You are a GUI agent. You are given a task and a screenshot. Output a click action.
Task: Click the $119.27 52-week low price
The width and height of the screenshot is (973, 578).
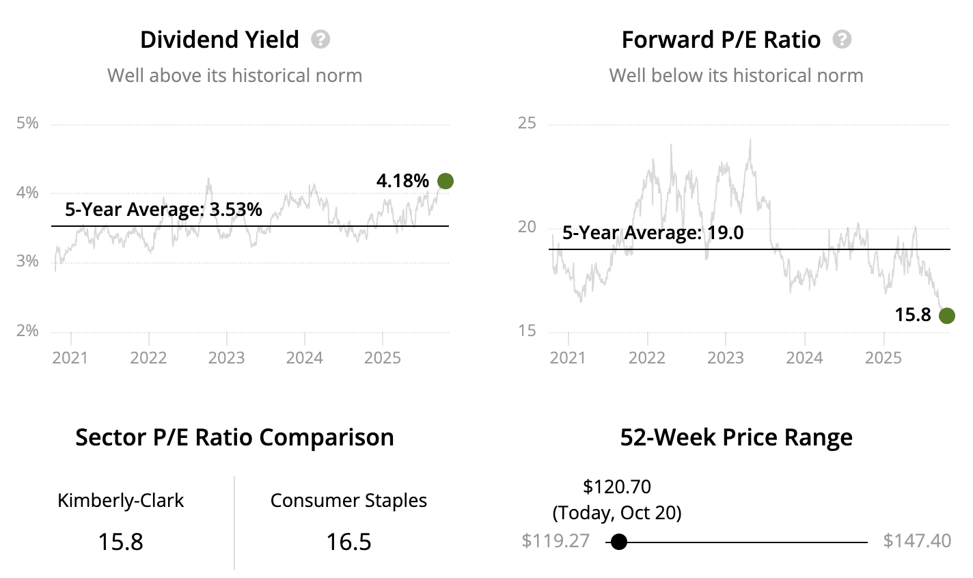(555, 541)
